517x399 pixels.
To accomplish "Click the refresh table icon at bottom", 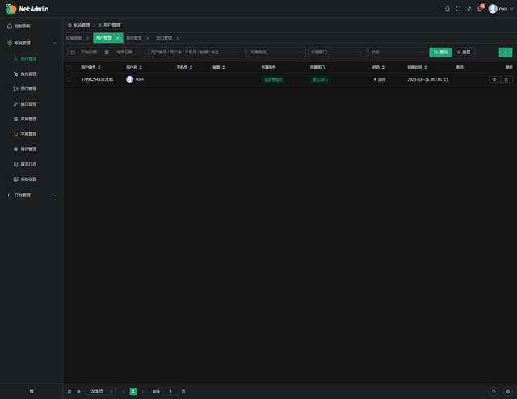I will tap(494, 391).
